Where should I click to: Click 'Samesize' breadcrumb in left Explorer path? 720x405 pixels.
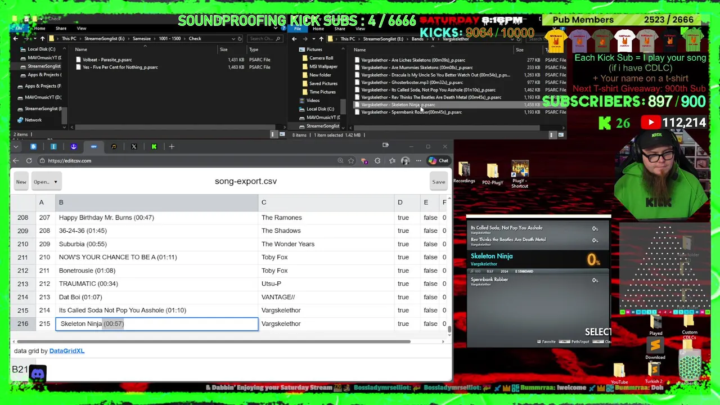[141, 39]
